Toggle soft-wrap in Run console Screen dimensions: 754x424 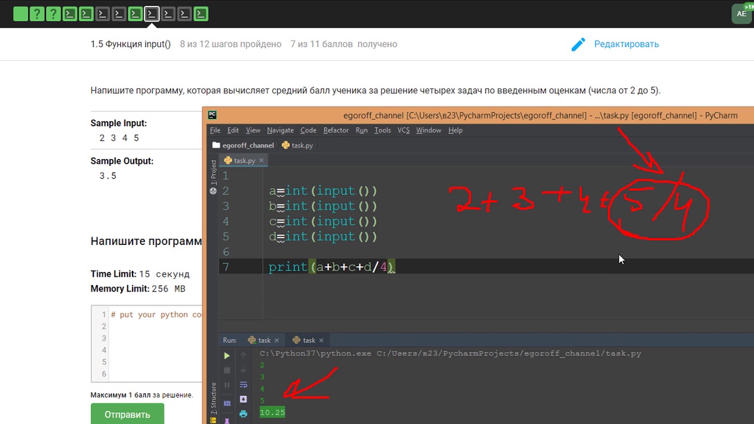[243, 385]
